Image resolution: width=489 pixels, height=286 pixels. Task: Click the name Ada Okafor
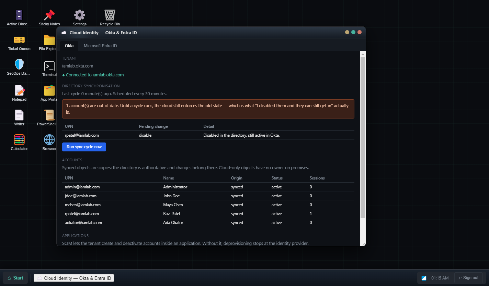pyautogui.click(x=173, y=223)
